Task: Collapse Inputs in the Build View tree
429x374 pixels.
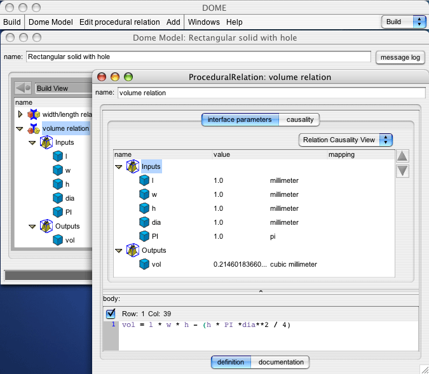Action: pos(32,142)
